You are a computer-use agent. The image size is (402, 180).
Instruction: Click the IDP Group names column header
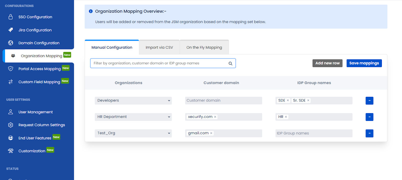click(x=314, y=83)
